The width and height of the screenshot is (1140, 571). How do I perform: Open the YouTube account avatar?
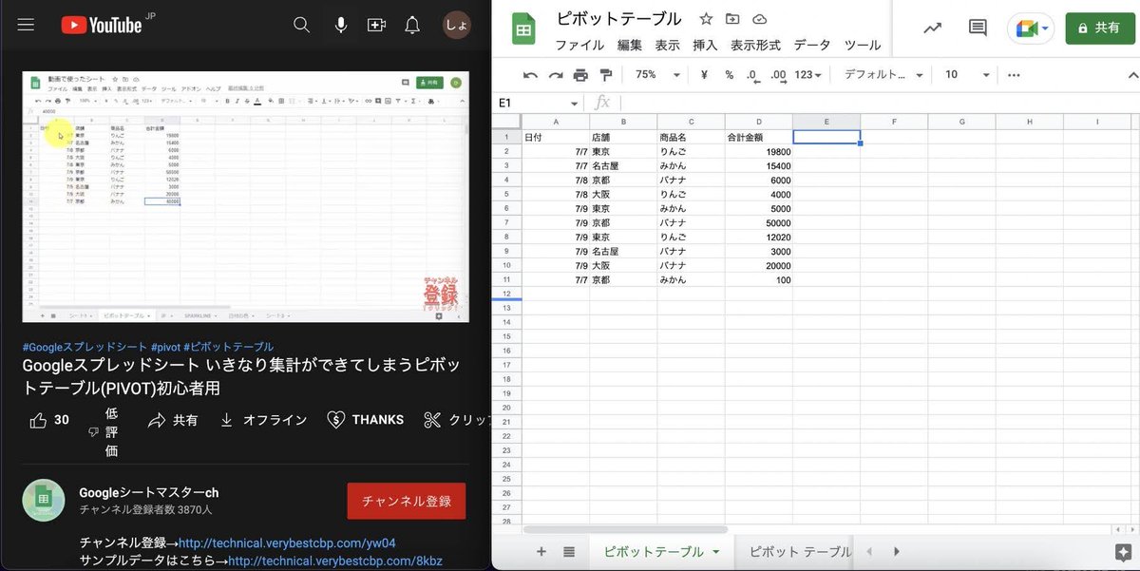pos(457,26)
